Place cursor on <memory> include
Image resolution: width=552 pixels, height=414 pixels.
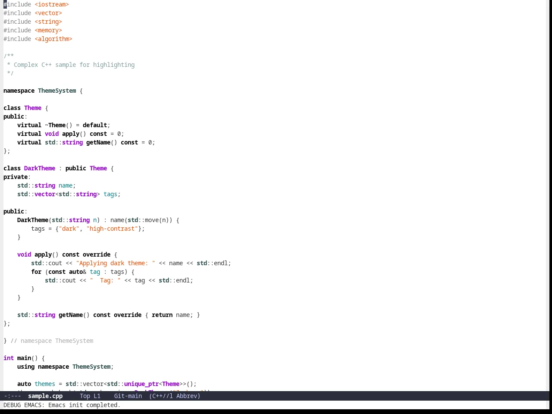click(x=48, y=30)
